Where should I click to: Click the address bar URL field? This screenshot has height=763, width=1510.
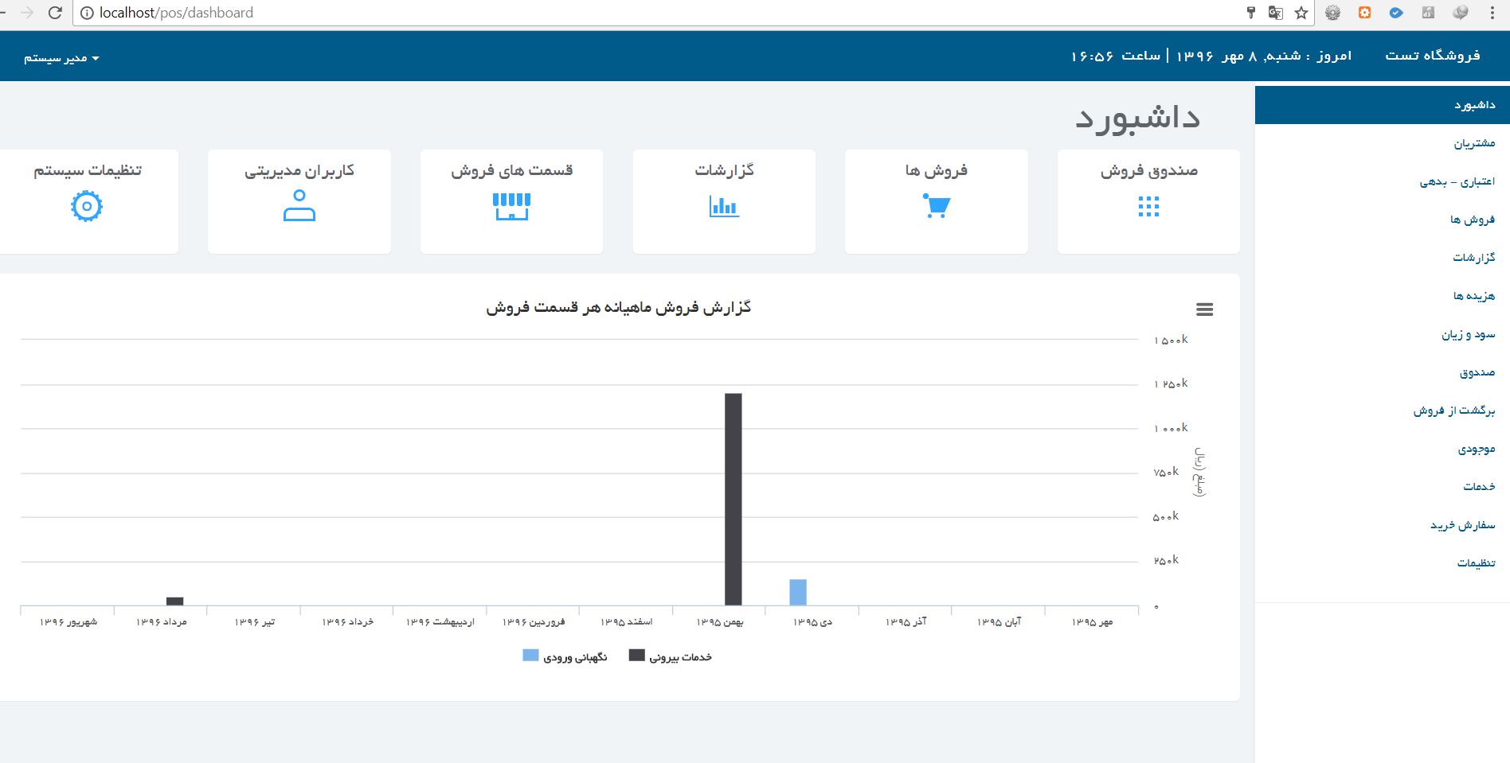point(637,13)
